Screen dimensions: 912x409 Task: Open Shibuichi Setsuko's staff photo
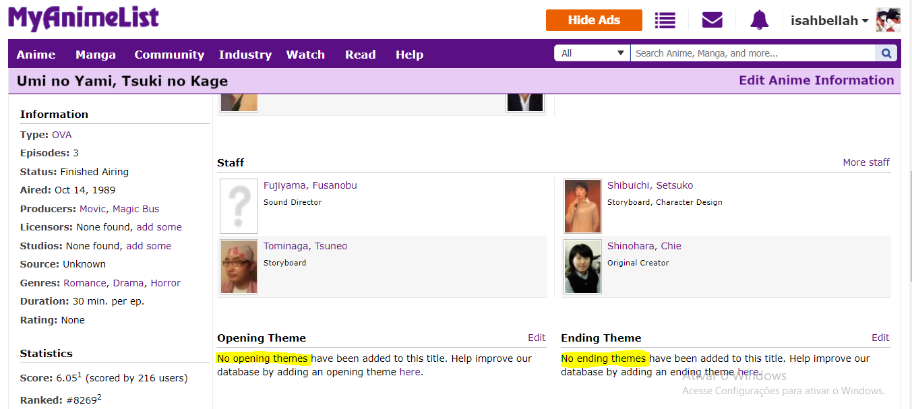[582, 206]
